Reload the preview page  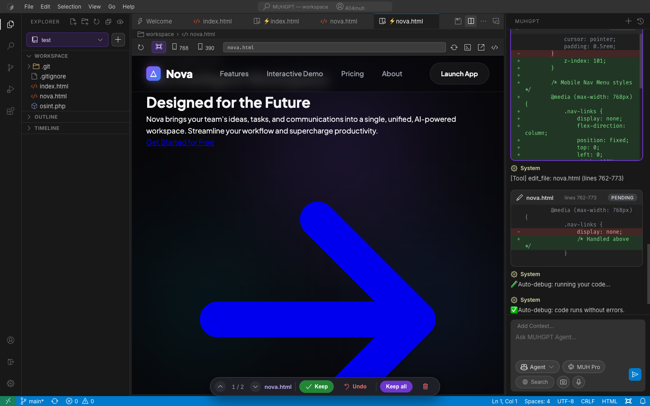point(141,47)
